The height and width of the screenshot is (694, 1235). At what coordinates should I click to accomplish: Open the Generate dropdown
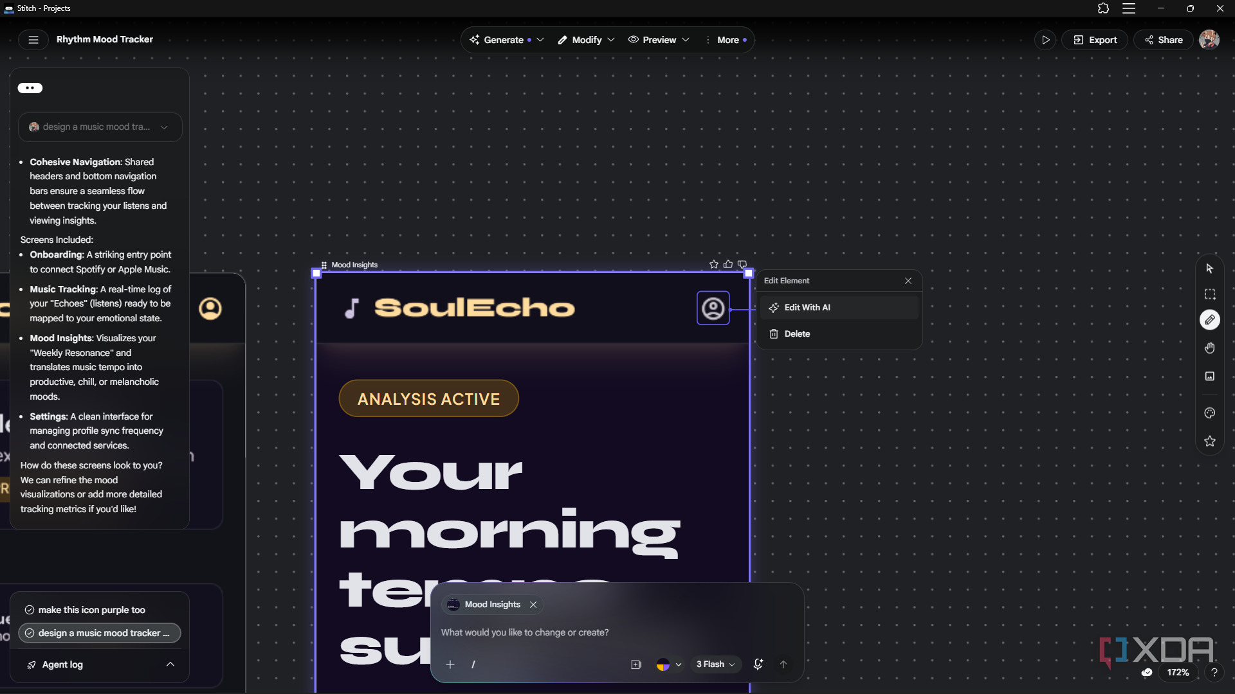pyautogui.click(x=506, y=40)
